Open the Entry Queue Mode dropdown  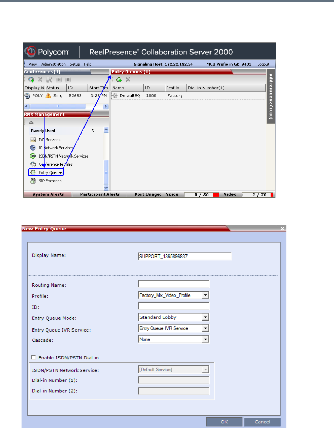[206, 317]
